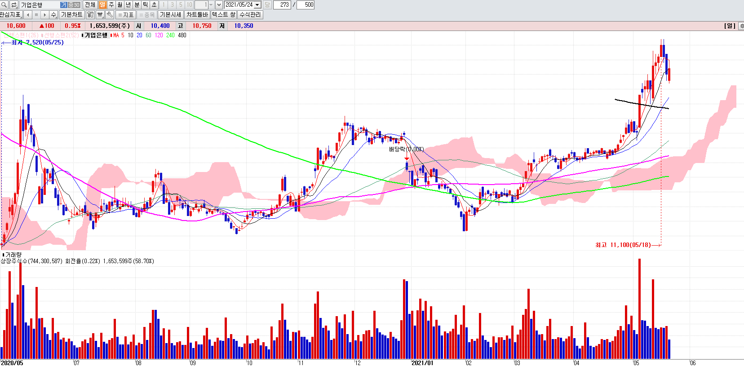Go to previous item with left triangle
The height and width of the screenshot is (366, 744).
(28, 15)
